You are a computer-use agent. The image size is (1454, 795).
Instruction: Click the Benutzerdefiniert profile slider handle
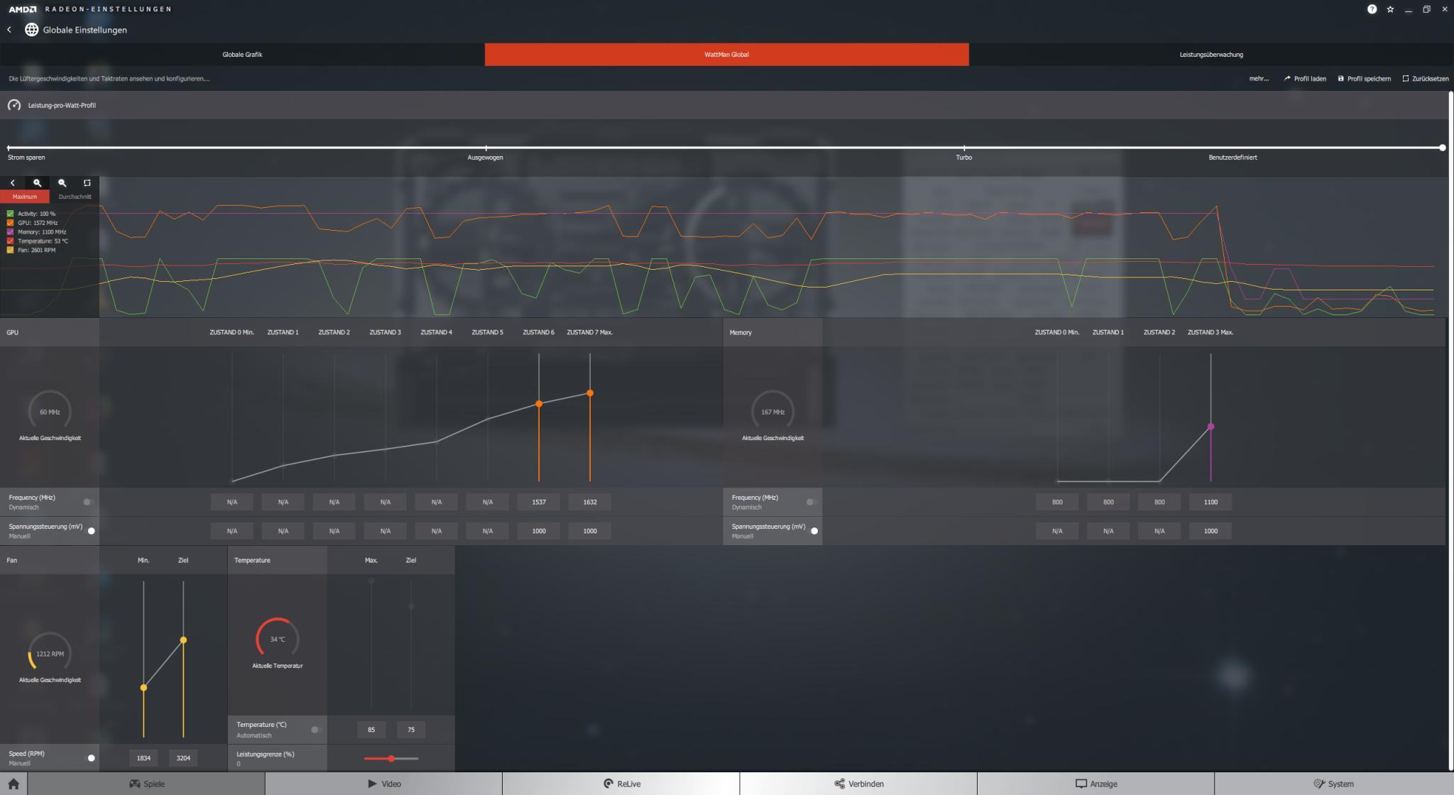tap(1442, 148)
